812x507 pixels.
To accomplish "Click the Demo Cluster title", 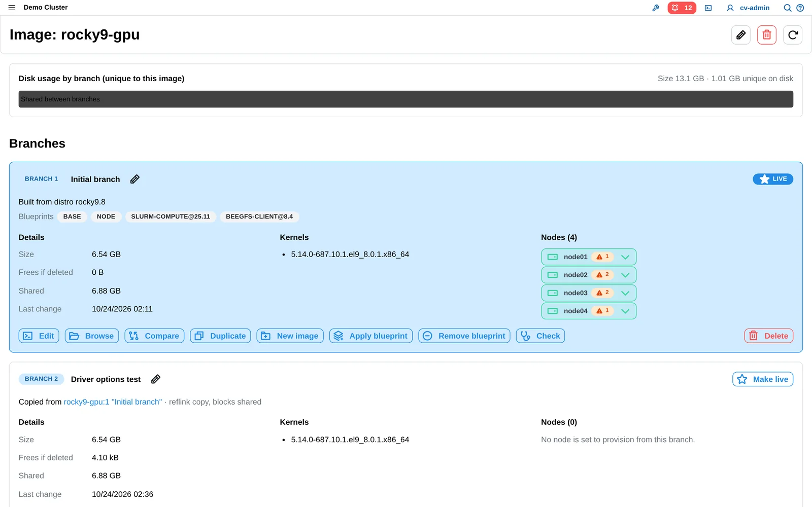I will tap(46, 8).
